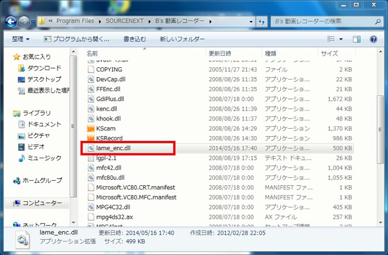
Task: Select kenc.dll file icon
Action: (x=91, y=109)
